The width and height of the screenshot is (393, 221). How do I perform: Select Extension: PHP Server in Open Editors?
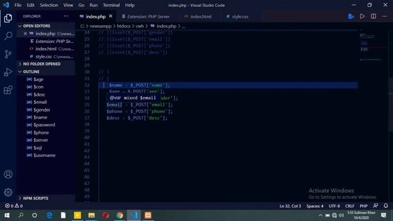click(46, 41)
